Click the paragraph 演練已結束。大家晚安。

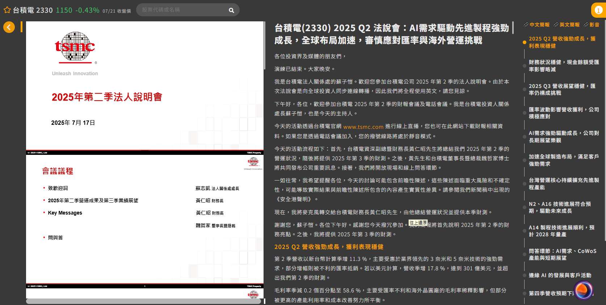point(305,69)
